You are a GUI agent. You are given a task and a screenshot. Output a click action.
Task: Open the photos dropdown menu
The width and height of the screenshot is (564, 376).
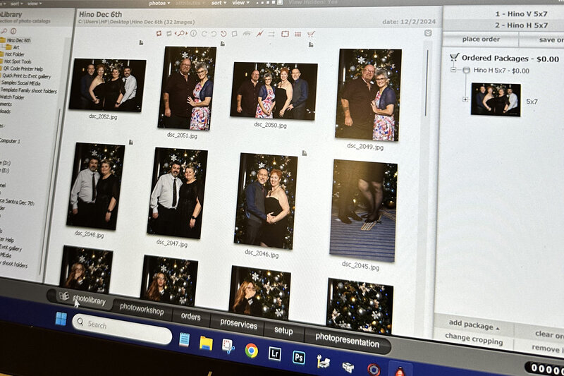[159, 3]
